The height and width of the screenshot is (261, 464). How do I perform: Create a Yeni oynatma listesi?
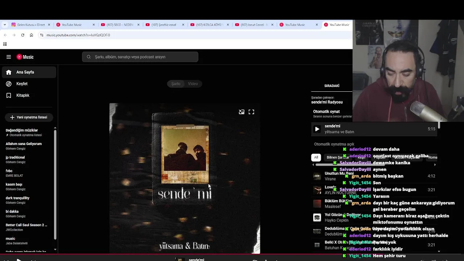(29, 117)
